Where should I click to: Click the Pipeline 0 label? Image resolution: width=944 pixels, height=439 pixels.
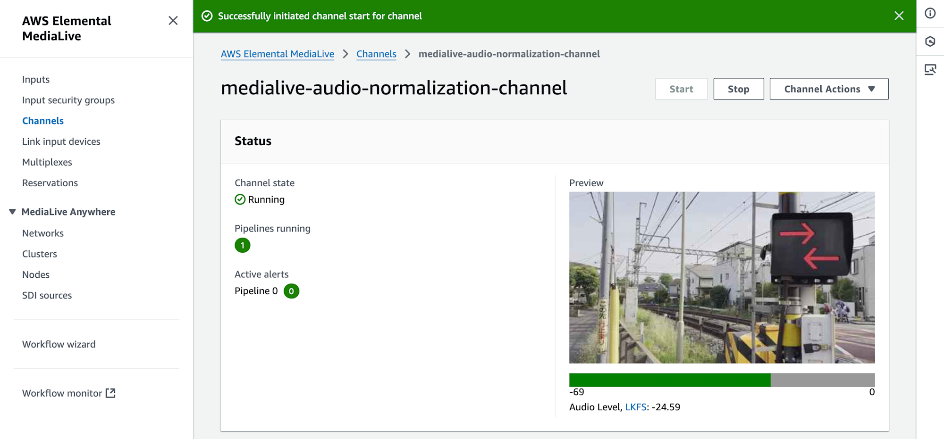point(256,291)
